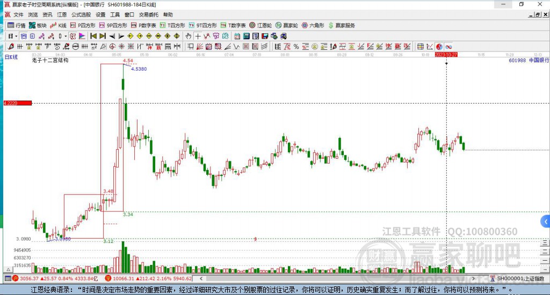Click the 2023-10-27 date marker
The width and height of the screenshot is (550, 295).
tap(446, 55)
